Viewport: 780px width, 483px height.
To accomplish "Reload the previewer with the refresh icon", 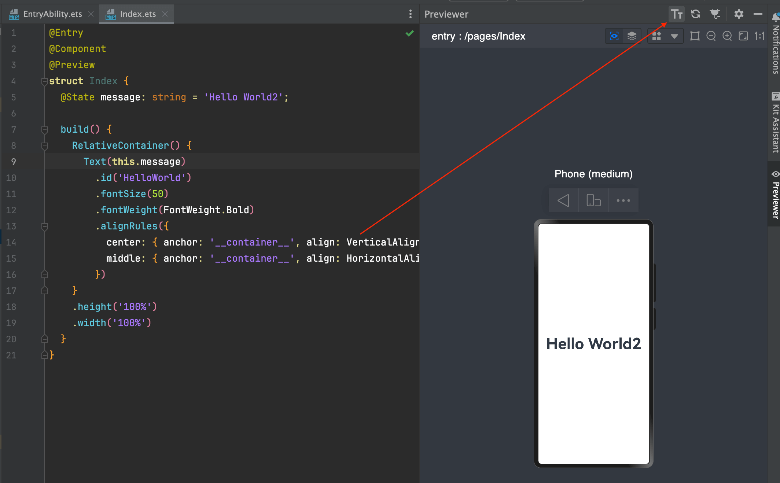I will (x=695, y=14).
